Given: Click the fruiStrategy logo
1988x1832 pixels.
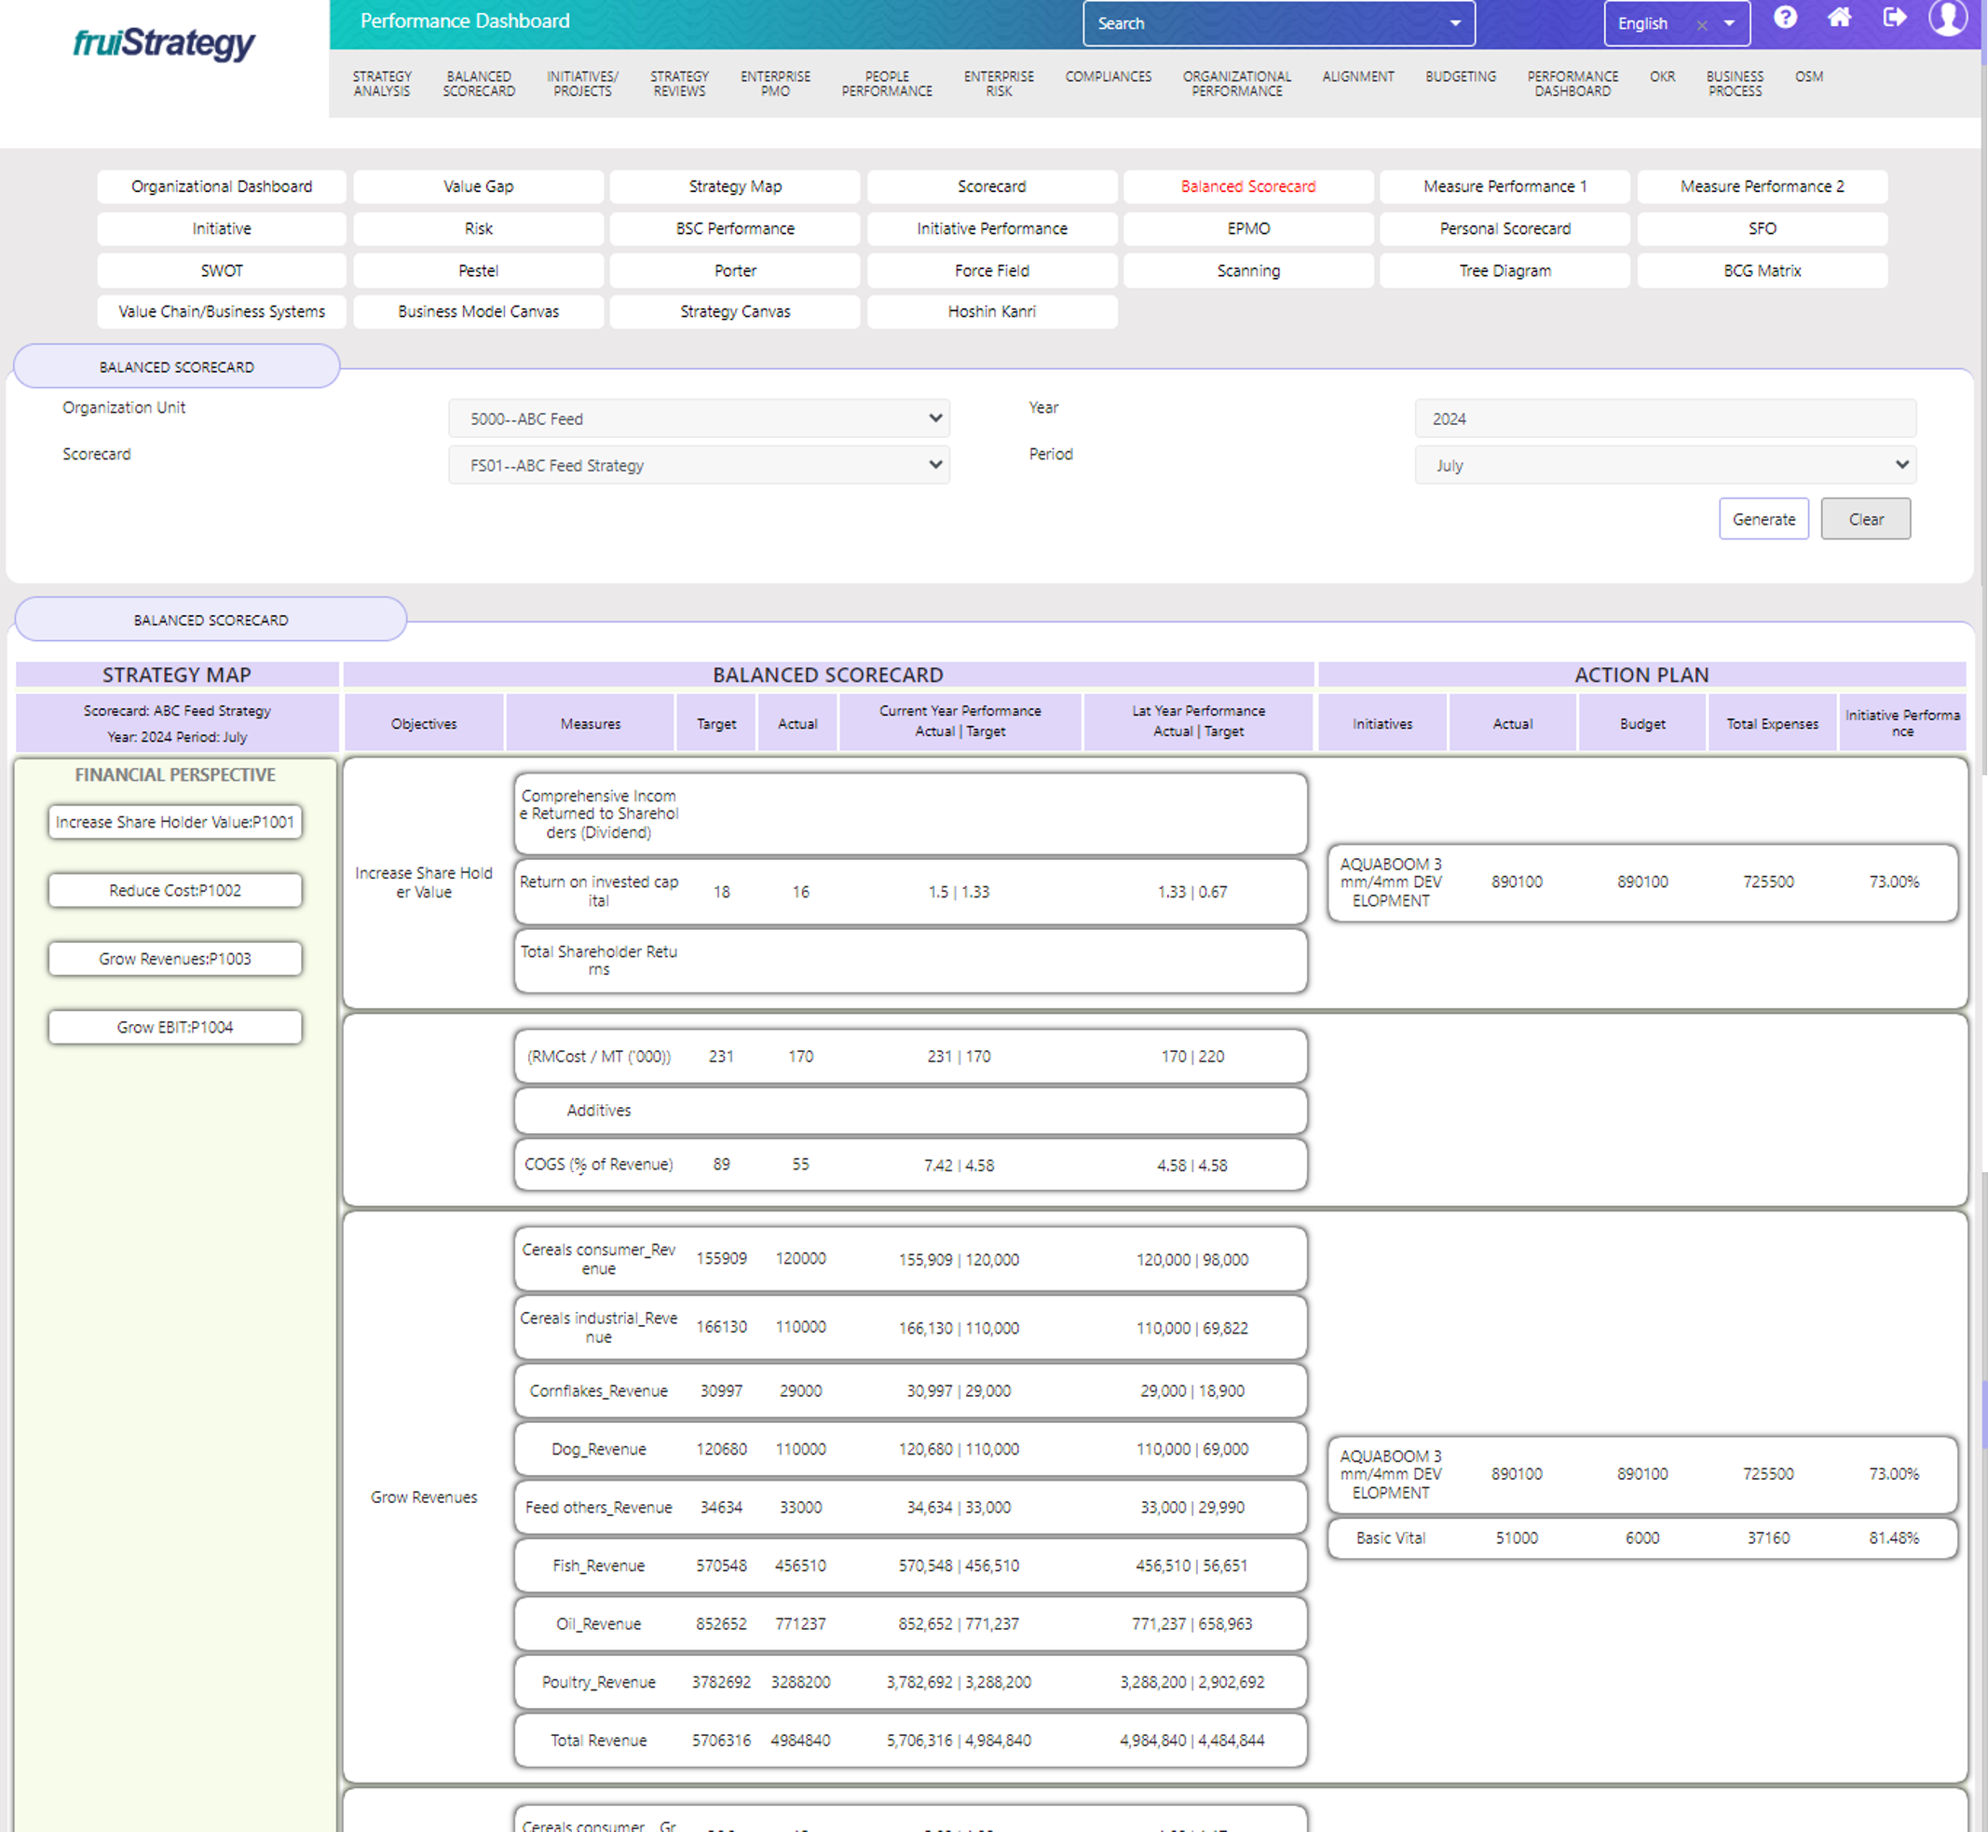Looking at the screenshot, I should tap(164, 43).
